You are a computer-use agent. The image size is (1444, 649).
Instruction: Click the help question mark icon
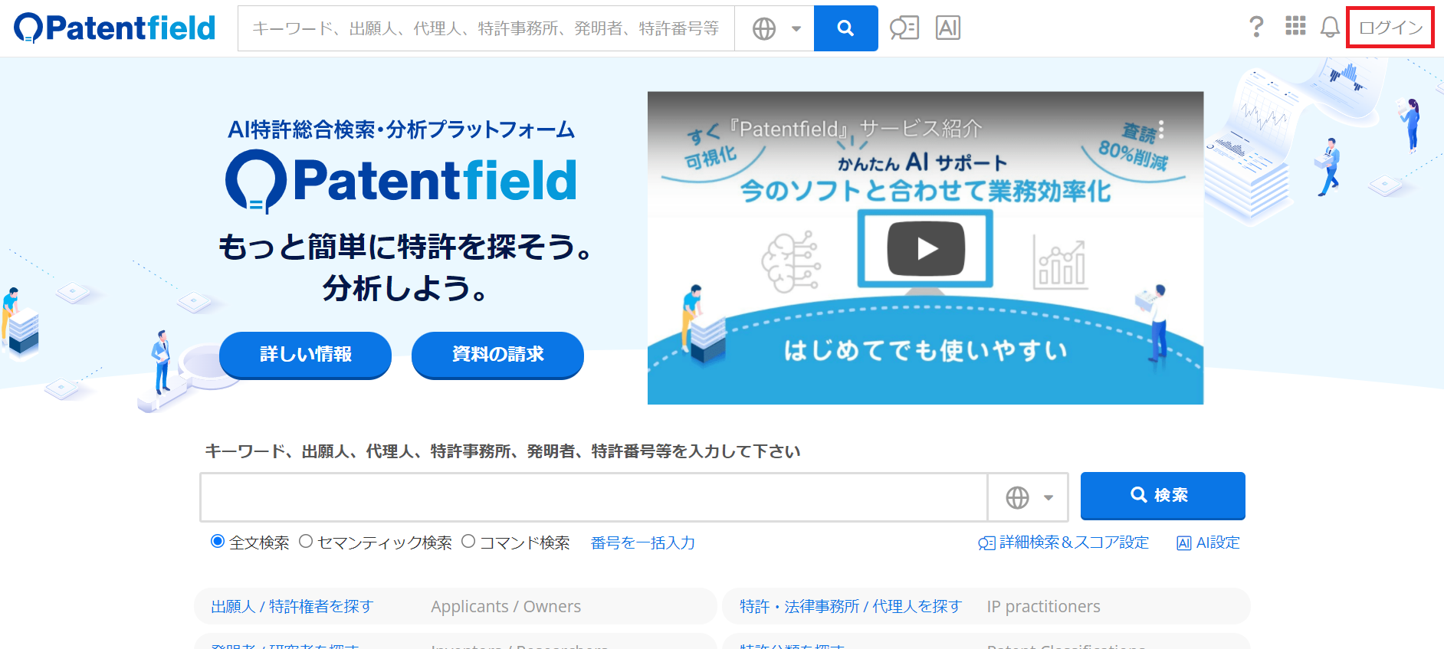click(1256, 27)
